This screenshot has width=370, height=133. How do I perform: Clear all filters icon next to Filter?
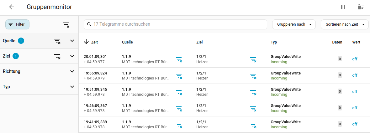66,24
